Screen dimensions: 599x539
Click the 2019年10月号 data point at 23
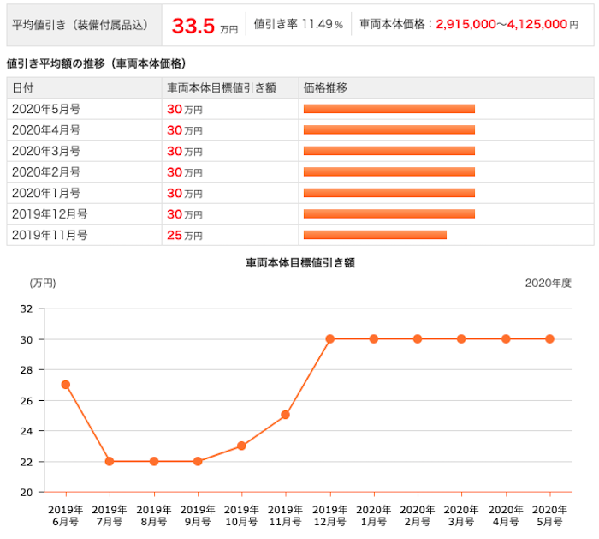[x=241, y=446]
